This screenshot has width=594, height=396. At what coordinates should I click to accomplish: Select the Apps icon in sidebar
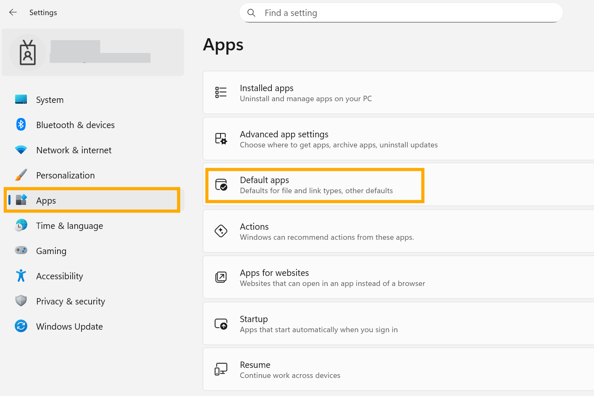tap(21, 200)
